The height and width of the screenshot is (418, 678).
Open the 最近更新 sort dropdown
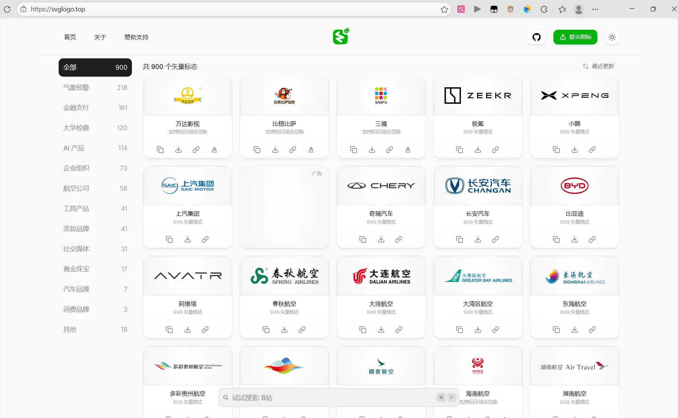(598, 66)
